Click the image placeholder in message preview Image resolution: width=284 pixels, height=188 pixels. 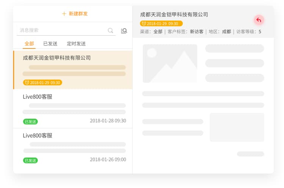[x=170, y=63]
